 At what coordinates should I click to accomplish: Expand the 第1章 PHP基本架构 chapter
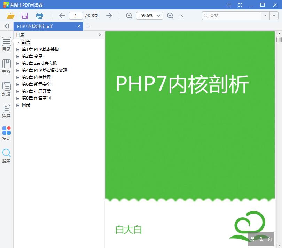coord(18,49)
